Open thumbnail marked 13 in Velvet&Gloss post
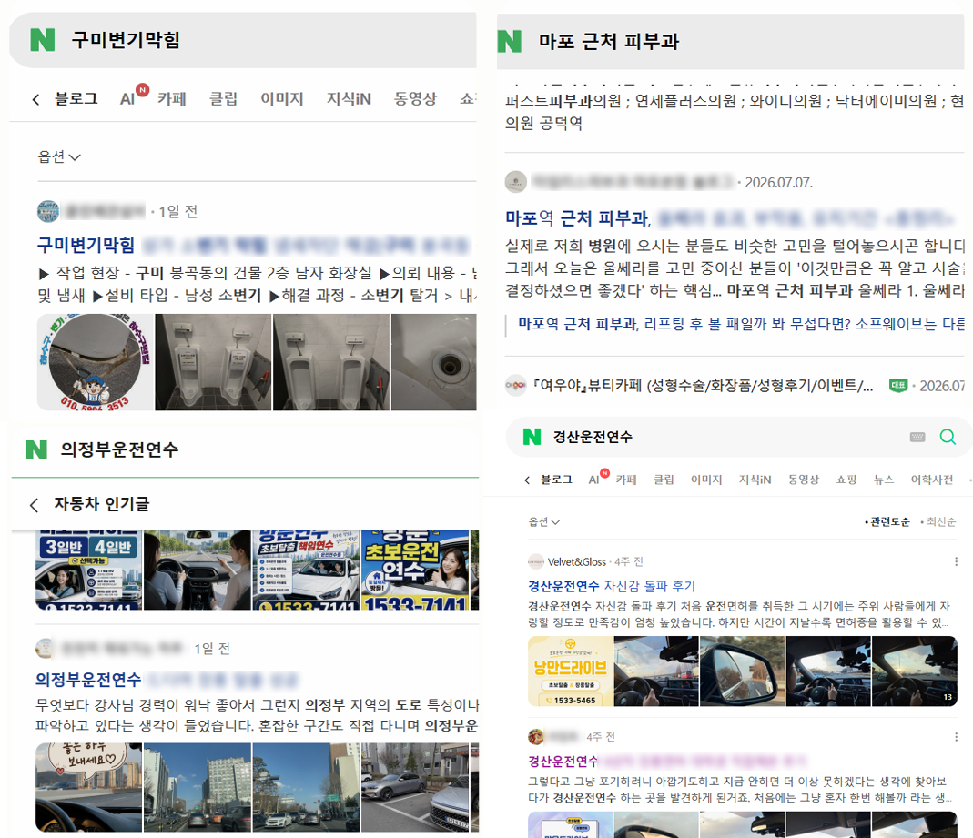The height and width of the screenshot is (838, 973). coord(914,671)
